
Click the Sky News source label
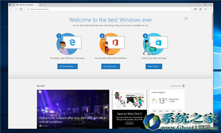[x=45, y=126]
